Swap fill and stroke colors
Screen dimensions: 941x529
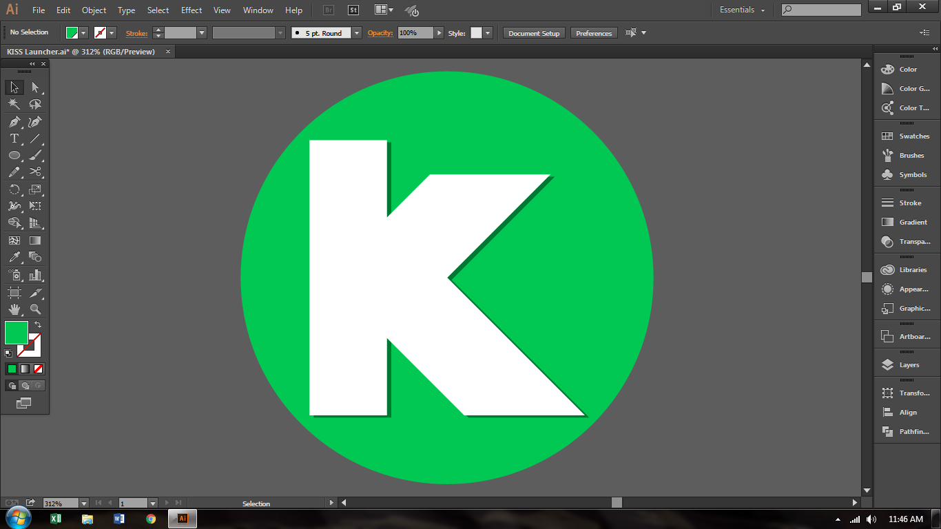pos(38,324)
